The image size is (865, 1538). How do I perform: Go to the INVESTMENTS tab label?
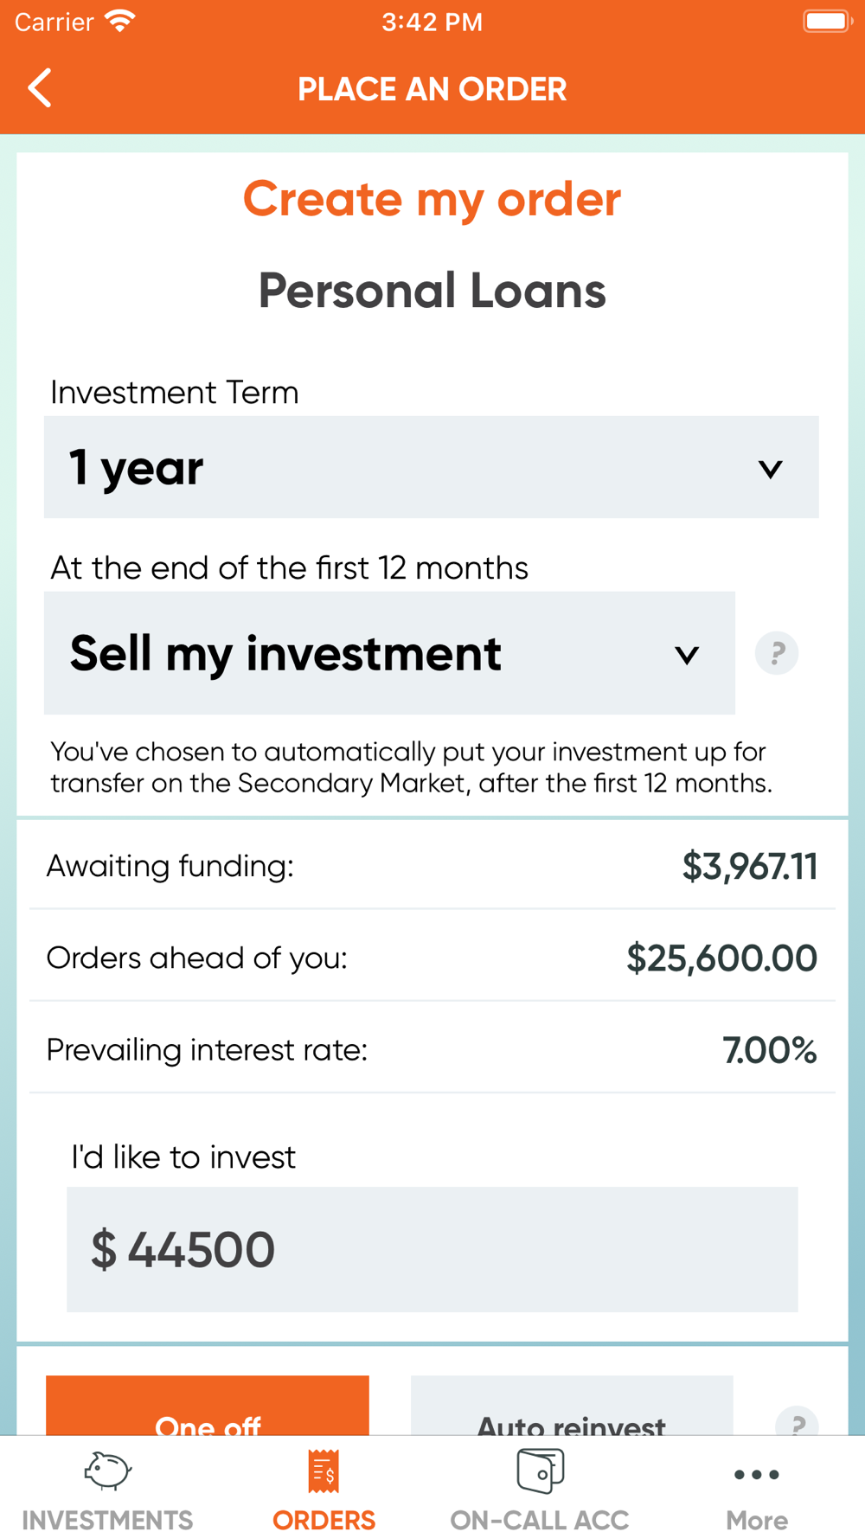pos(107,1520)
